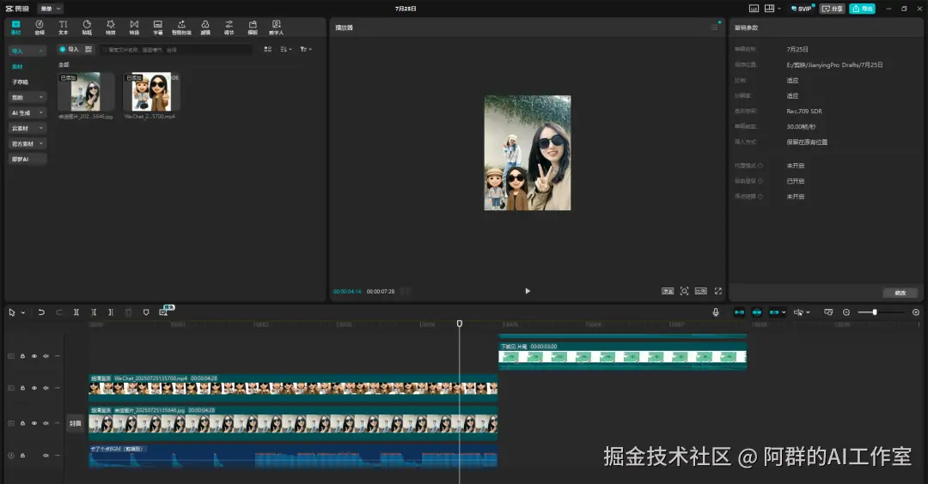Viewport: 928px width, 484px height.
Task: Open the keyboard shortcuts icon
Action: (x=754, y=9)
